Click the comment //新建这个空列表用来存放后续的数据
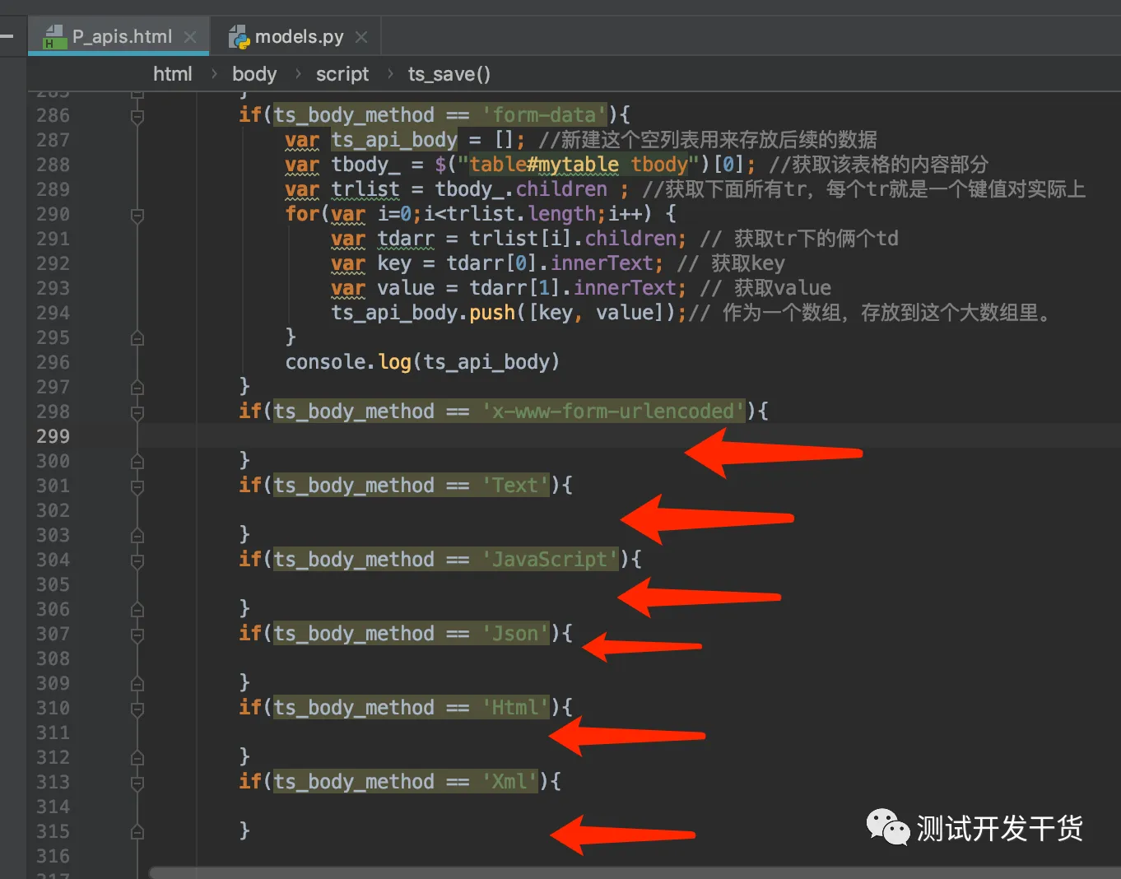 [708, 140]
